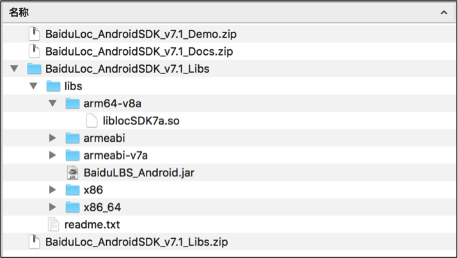Screen dimensions: 458x258
Task: Sort by the 名称 column header
Action: click(19, 13)
